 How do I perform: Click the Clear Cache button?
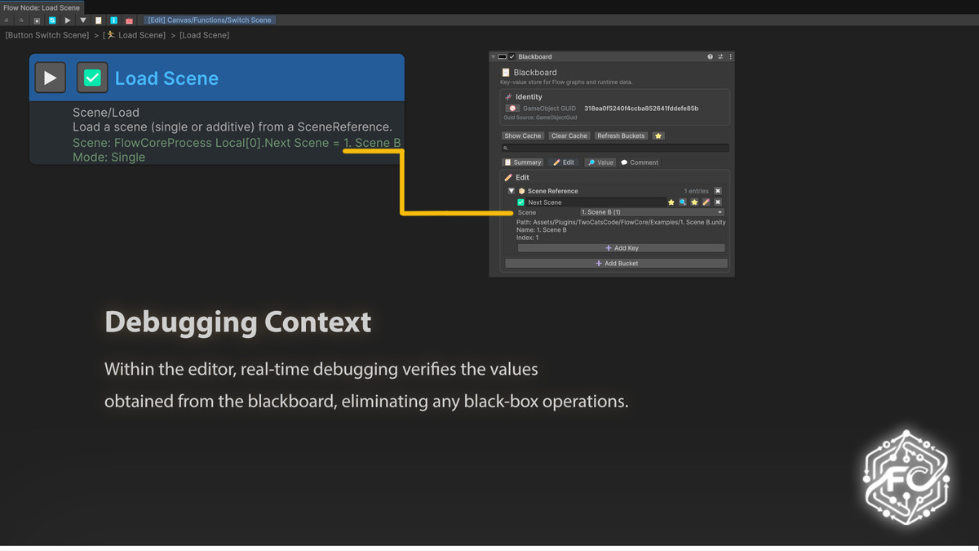tap(569, 136)
